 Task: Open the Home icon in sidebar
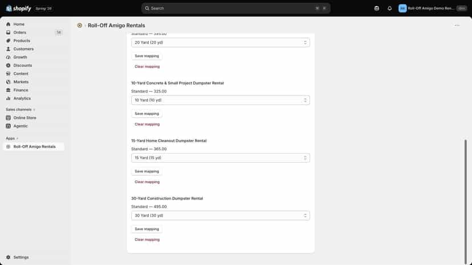coord(8,24)
